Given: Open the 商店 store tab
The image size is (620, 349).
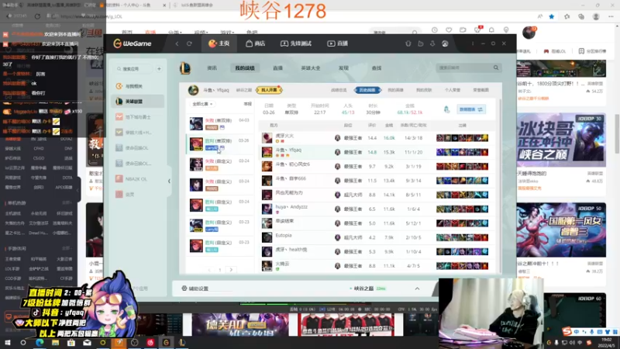Looking at the screenshot, I should click(x=256, y=43).
